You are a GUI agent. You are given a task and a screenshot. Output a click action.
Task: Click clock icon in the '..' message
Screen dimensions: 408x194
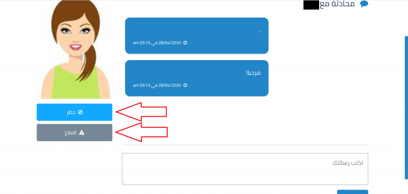185,43
